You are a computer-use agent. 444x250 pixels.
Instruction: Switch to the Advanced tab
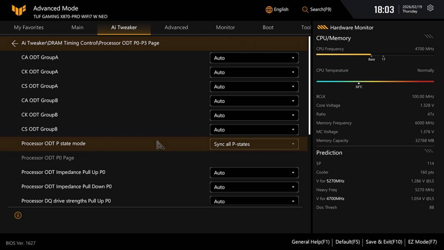pos(176,27)
